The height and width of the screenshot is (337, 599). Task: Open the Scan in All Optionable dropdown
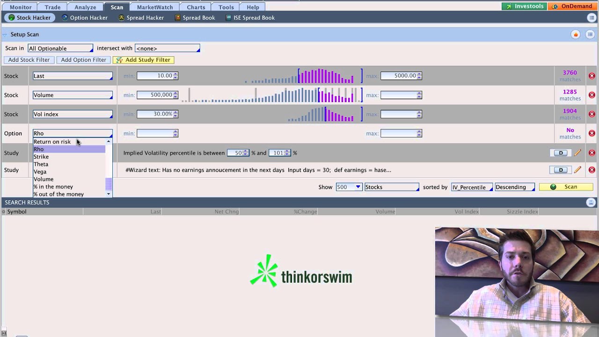pos(60,48)
